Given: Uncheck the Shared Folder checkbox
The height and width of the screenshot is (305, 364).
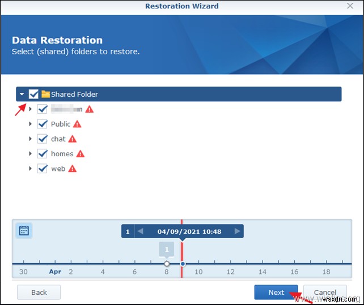Looking at the screenshot, I should tap(33, 94).
